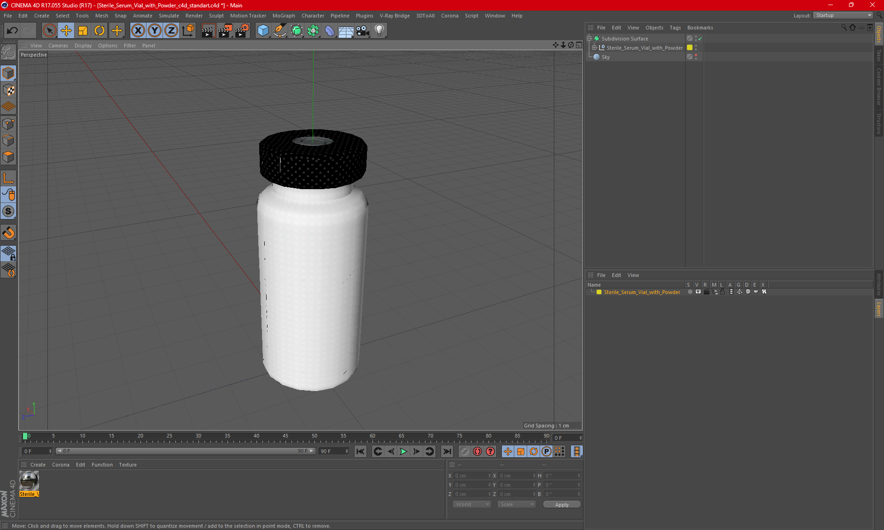Expand Sterile_Serum_Vial_with_Powder tree node
The width and height of the screenshot is (884, 530).
(x=594, y=48)
